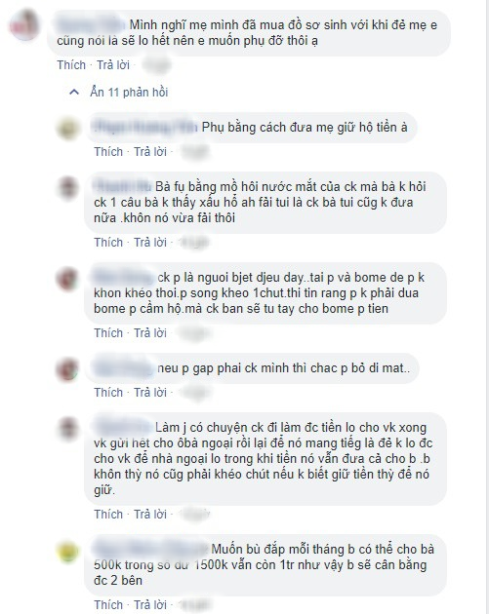Open yellow avatar beside 'Muốn bù đắp' comment
489x614 pixels.
68,551
